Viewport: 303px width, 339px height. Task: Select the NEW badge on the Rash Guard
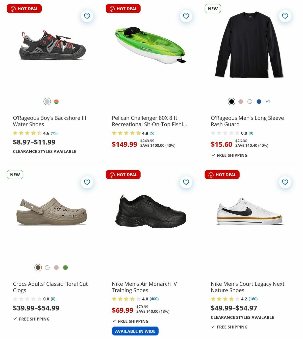pyautogui.click(x=212, y=8)
